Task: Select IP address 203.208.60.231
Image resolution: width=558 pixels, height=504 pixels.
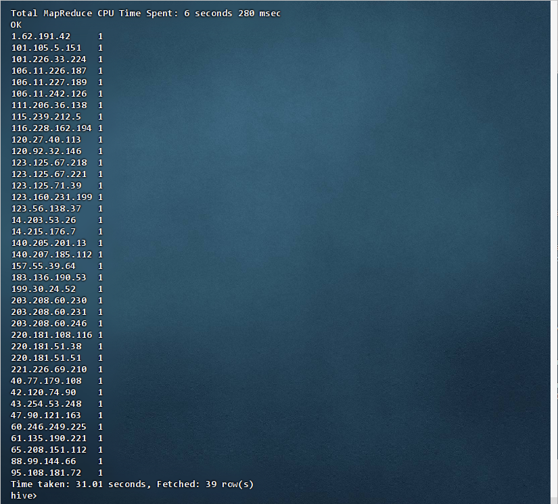Action: [49, 311]
